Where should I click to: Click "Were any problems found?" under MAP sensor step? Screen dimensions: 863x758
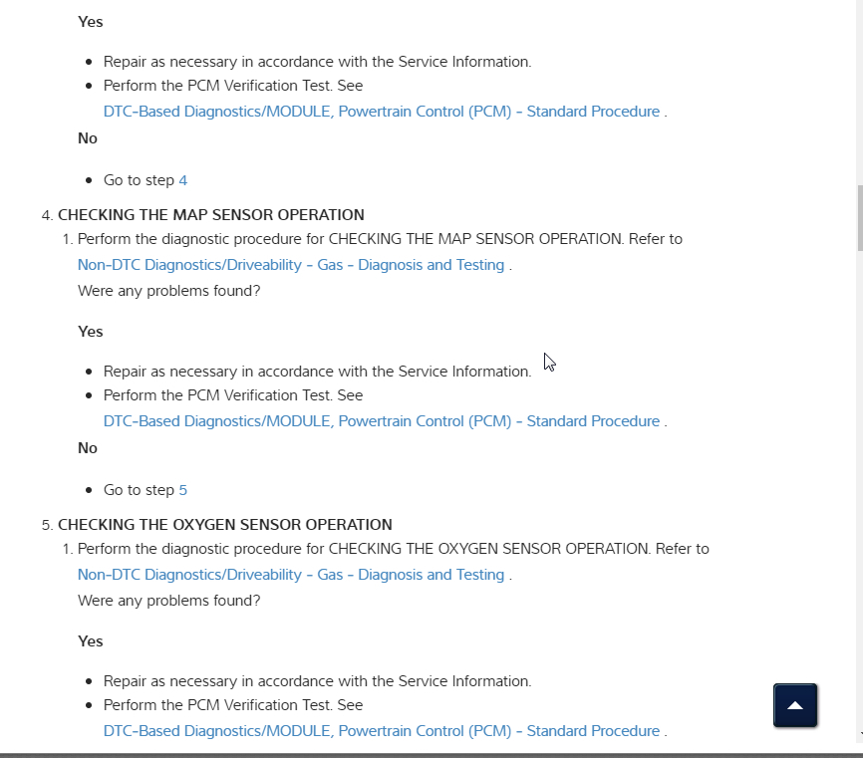coord(169,291)
